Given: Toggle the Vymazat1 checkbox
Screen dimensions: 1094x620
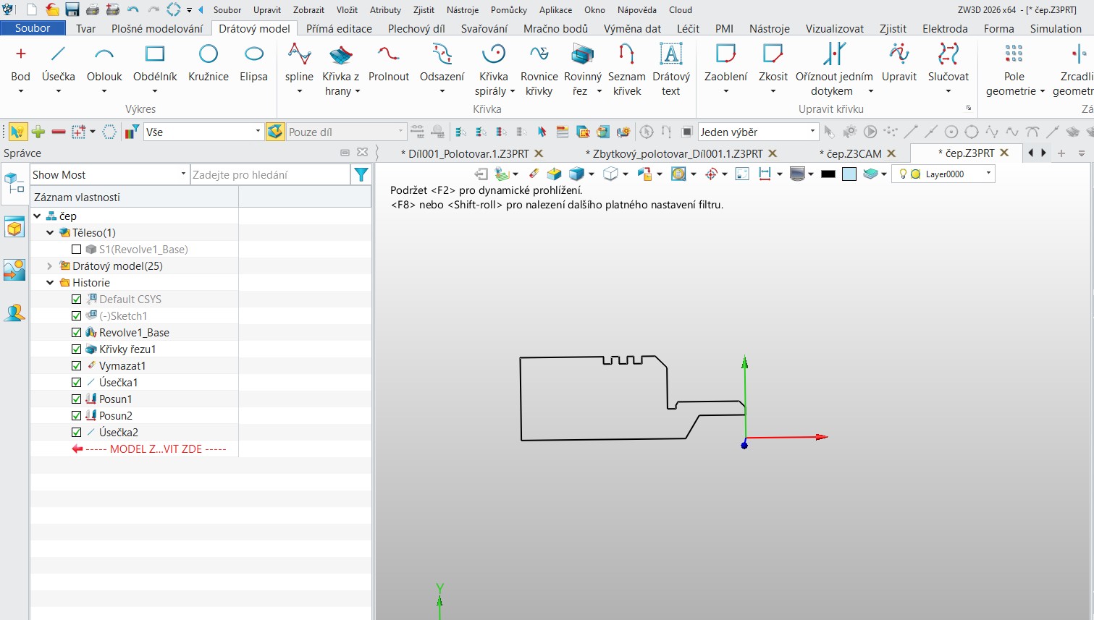Looking at the screenshot, I should point(77,366).
